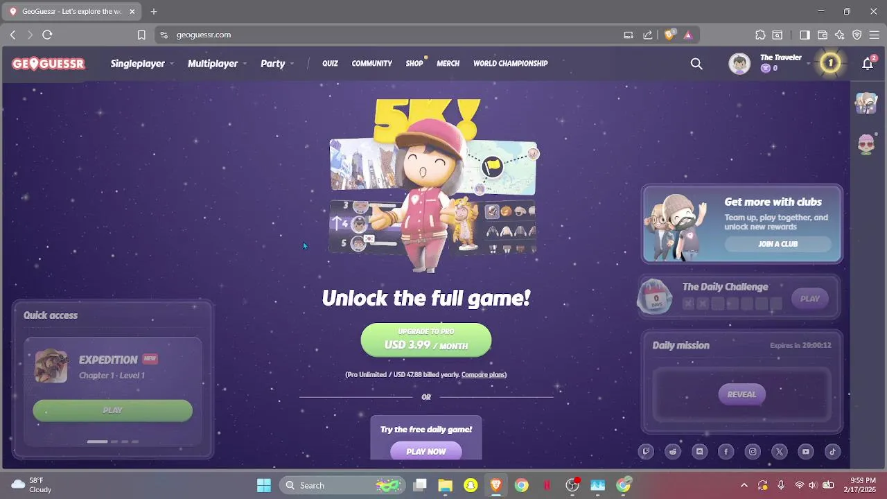Click the GeoGuessr logo
Viewport: 887px width, 499px height.
click(49, 64)
